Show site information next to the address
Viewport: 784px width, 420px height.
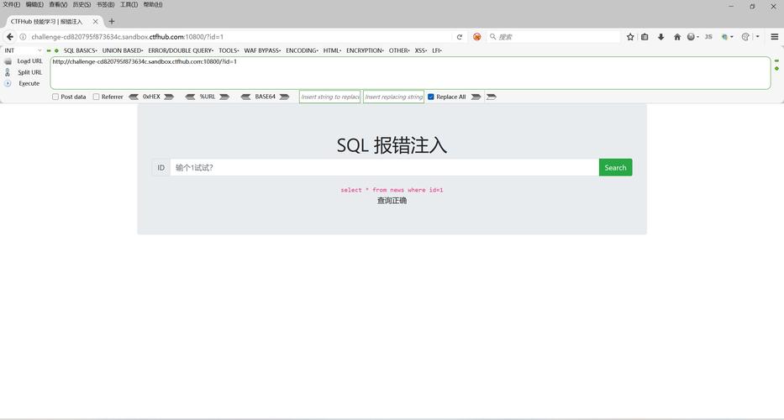(23, 36)
